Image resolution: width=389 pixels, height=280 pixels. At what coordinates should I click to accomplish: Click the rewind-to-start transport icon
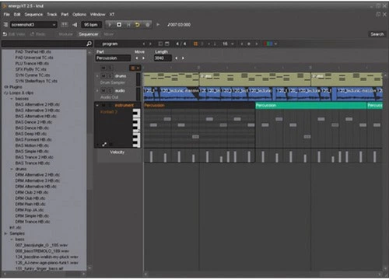click(x=128, y=25)
